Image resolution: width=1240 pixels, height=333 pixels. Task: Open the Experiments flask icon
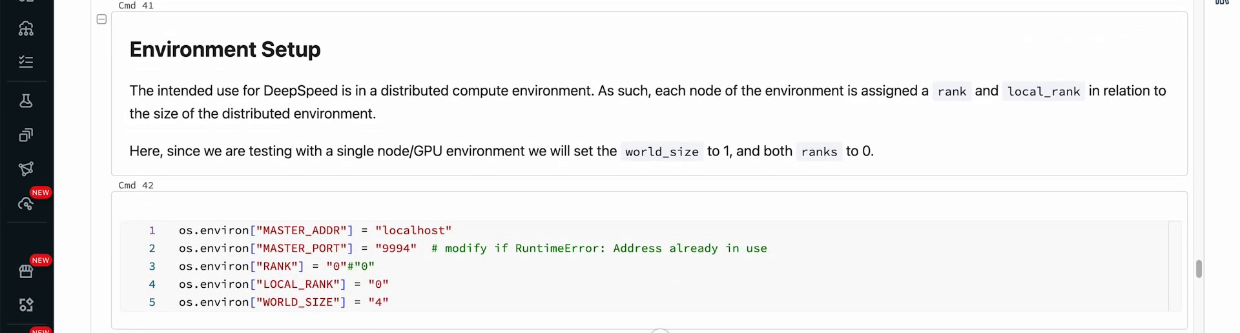point(26,101)
